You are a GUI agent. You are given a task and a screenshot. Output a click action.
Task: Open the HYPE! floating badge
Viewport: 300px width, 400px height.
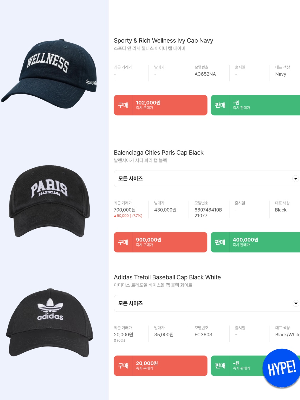(x=281, y=368)
